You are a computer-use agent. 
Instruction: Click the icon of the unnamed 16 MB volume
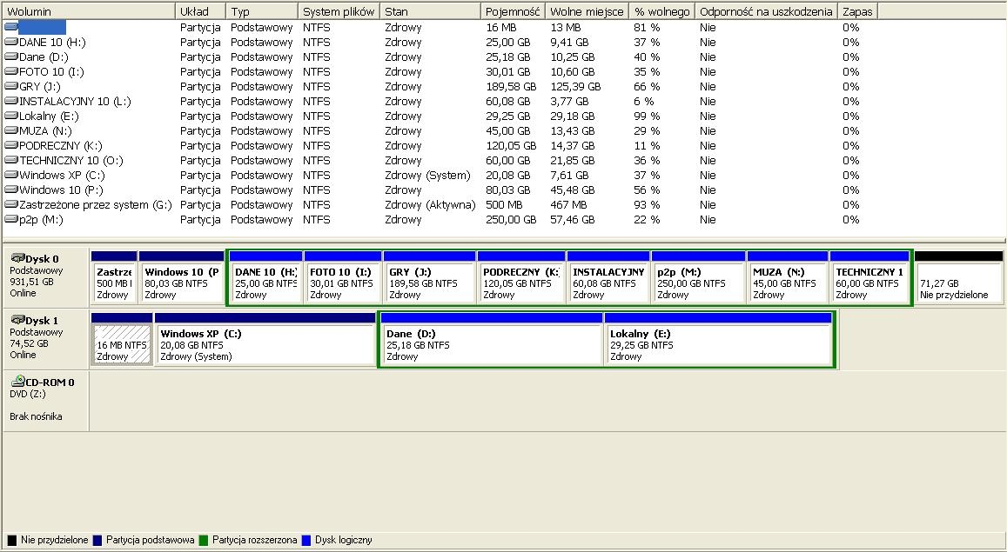(x=11, y=28)
